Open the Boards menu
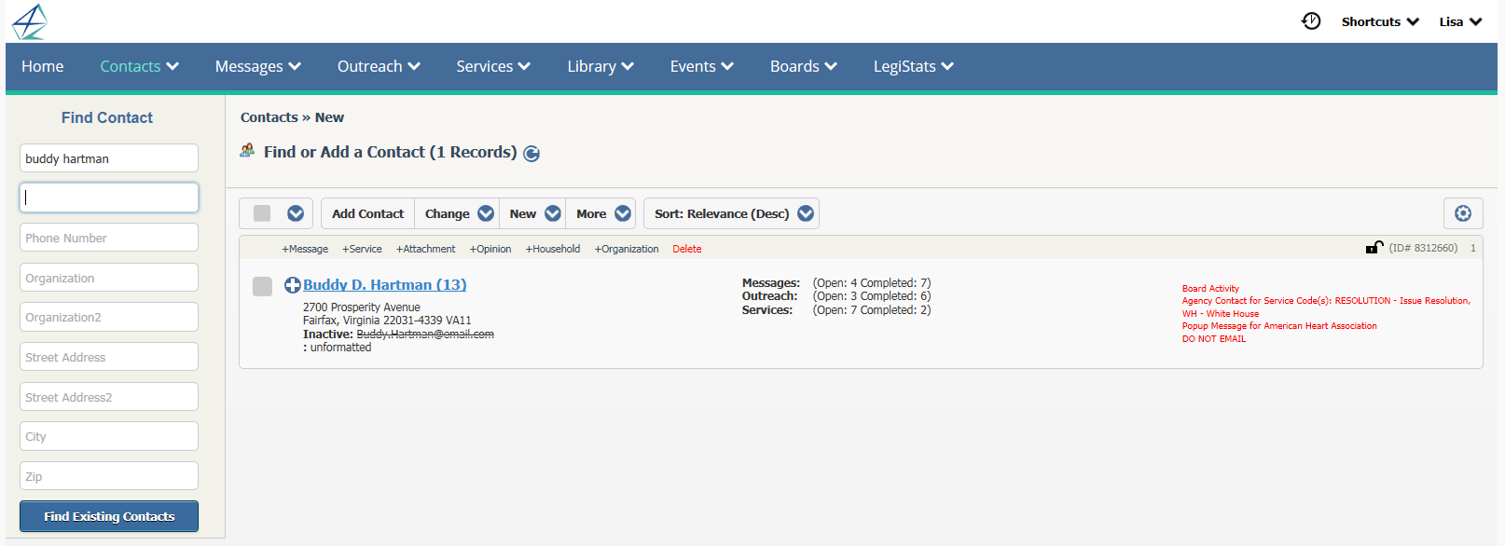 point(803,66)
